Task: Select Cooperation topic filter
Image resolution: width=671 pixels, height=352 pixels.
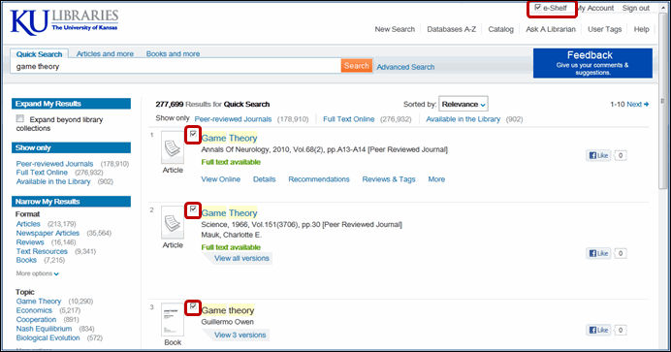Action: pyautogui.click(x=36, y=320)
